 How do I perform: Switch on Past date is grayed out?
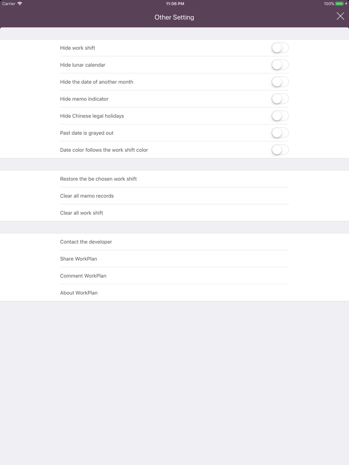click(280, 133)
